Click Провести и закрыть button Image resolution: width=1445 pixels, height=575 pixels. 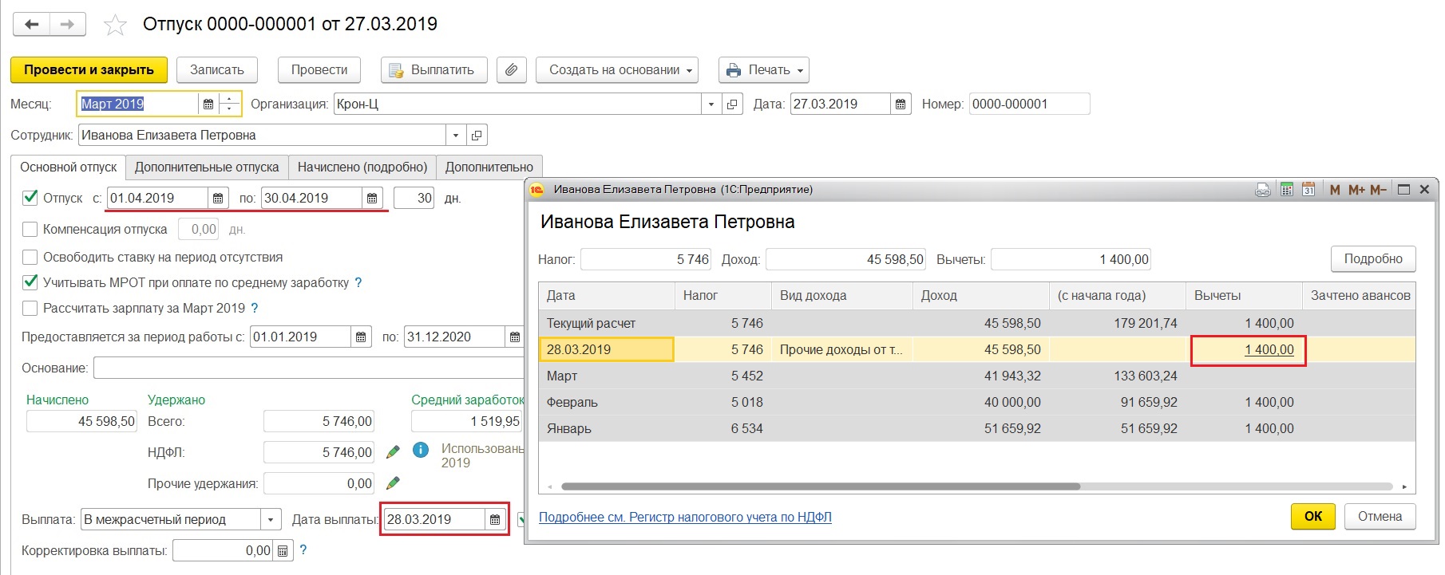[x=89, y=70]
